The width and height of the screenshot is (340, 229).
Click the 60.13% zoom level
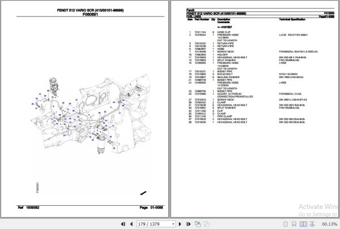click(330, 224)
